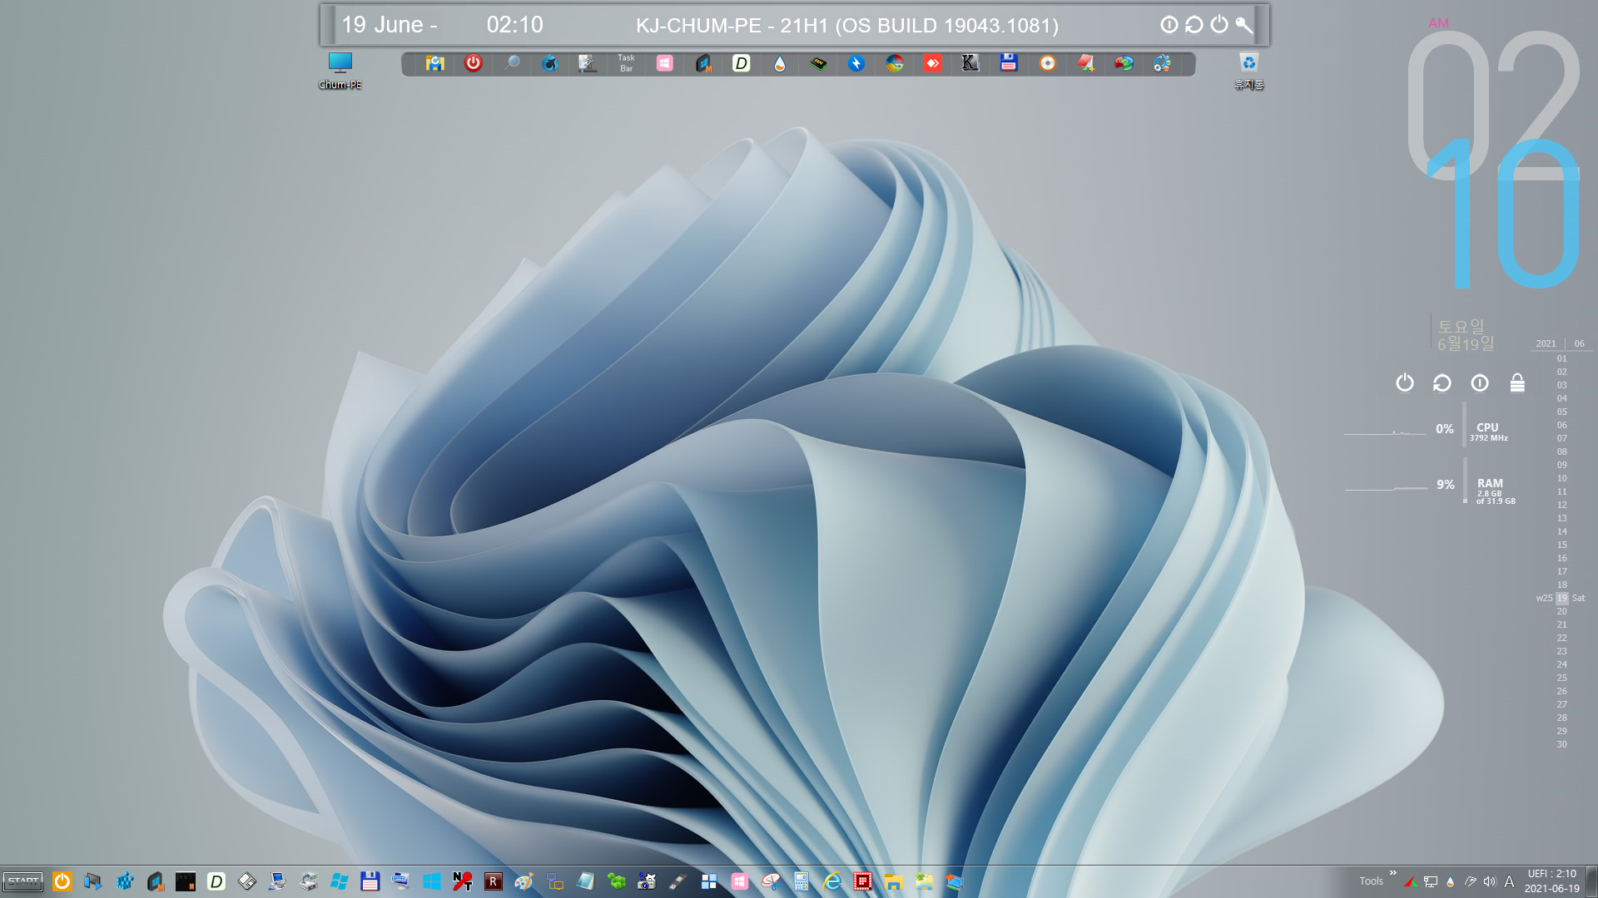Image resolution: width=1598 pixels, height=898 pixels.
Task: Click the blue lightning bolt icon in dock
Action: coord(856,63)
